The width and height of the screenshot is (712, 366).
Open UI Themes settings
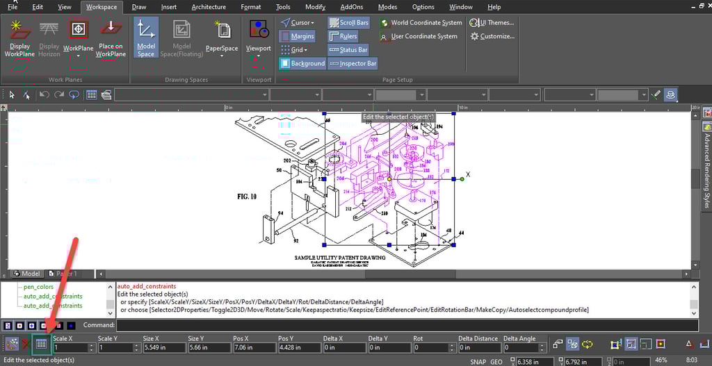coord(492,23)
